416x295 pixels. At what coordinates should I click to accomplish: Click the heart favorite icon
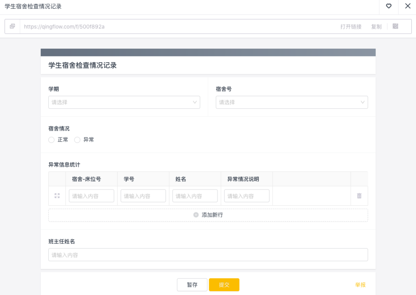[x=389, y=6]
